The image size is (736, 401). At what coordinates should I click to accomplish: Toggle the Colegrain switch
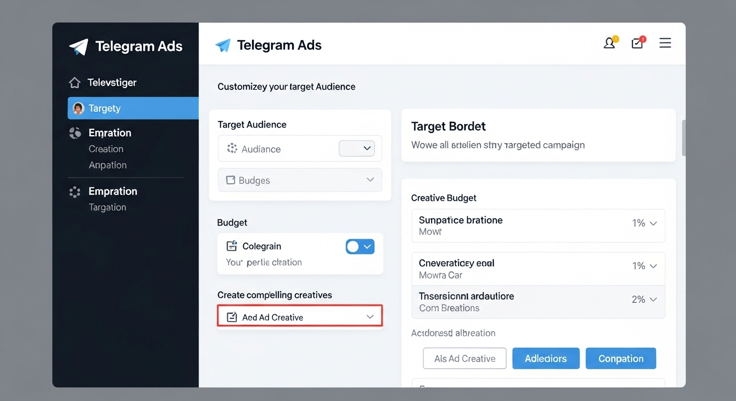[360, 246]
